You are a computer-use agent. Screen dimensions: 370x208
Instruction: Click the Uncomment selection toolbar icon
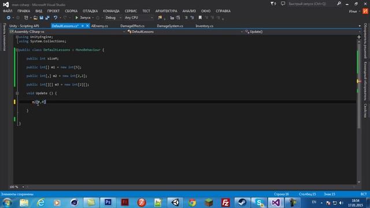click(192, 18)
